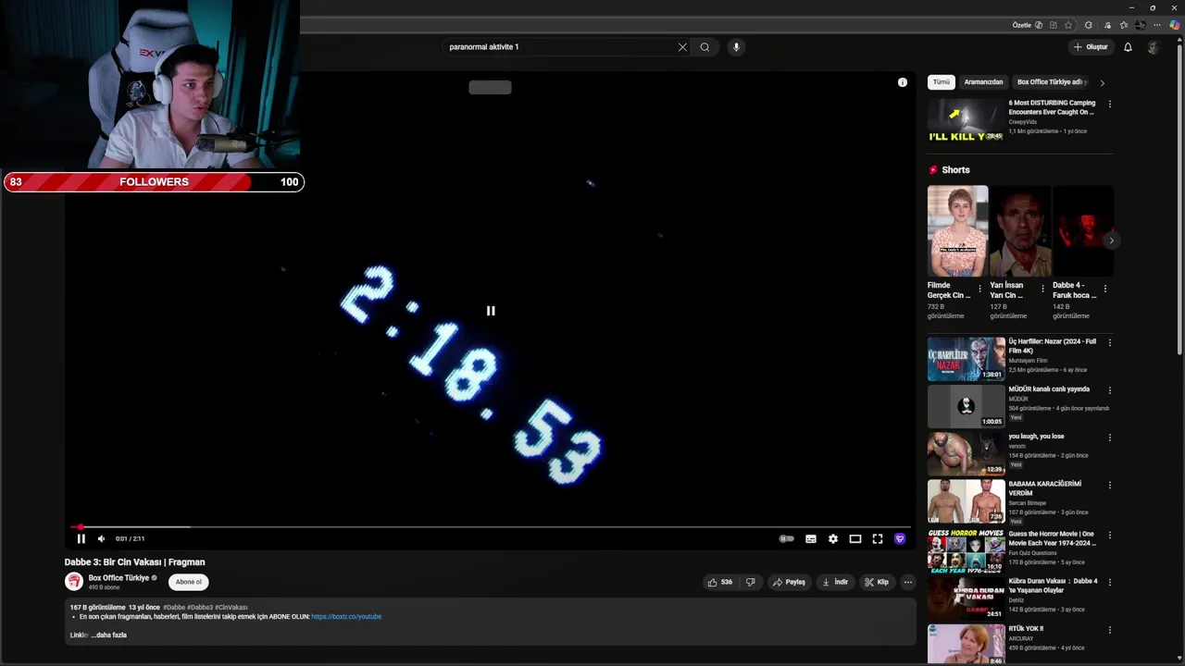Image resolution: width=1185 pixels, height=666 pixels.
Task: Open the 'Guess the Horror Movie' video
Action: tap(967, 551)
